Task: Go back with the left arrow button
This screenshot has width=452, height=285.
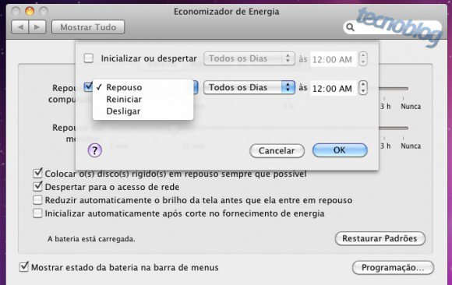Action: [20, 27]
